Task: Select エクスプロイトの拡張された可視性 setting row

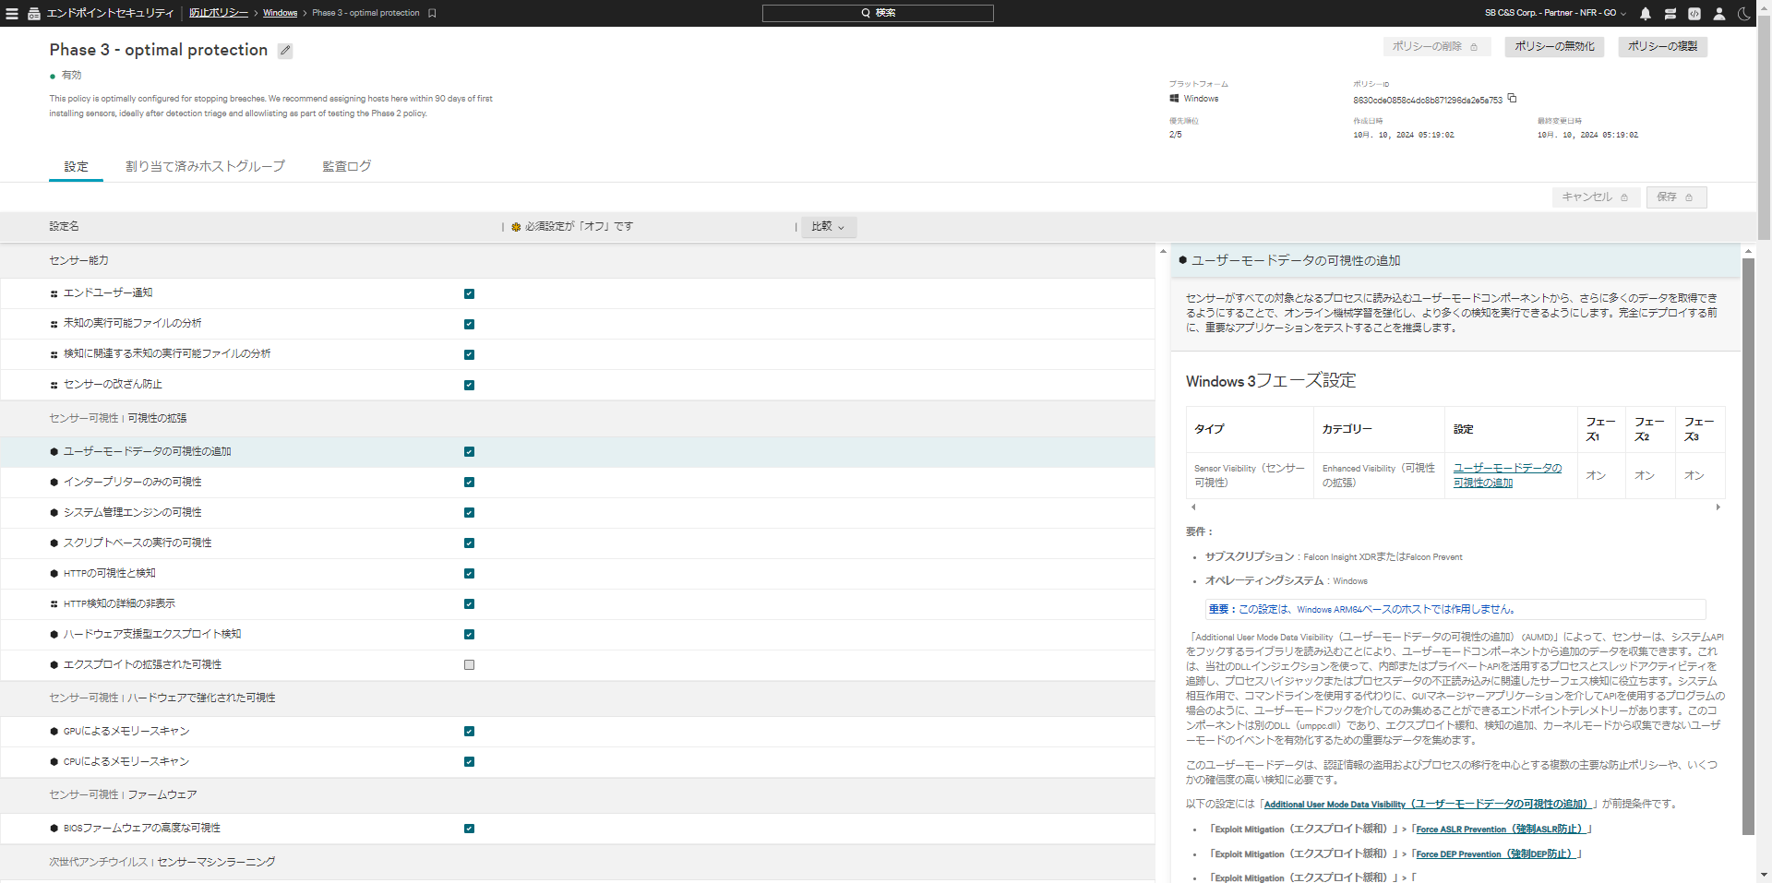Action: 578,665
